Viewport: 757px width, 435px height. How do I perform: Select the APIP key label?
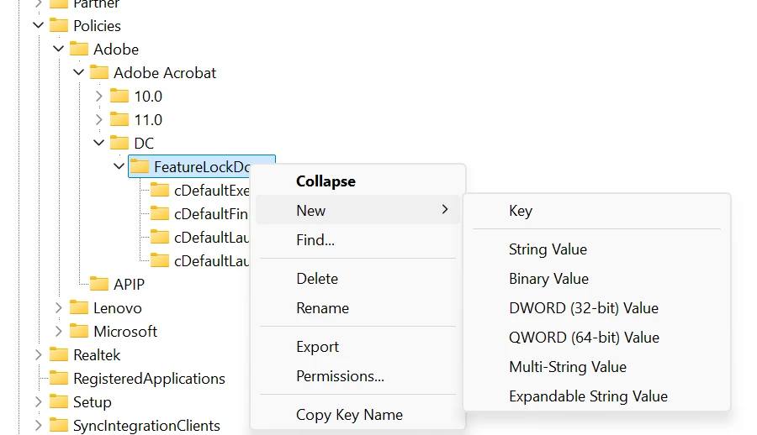pos(129,285)
